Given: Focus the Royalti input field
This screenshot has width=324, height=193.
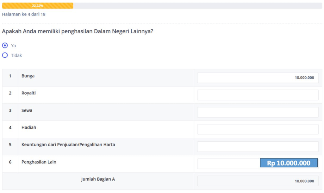Looking at the screenshot, I should 258,95.
